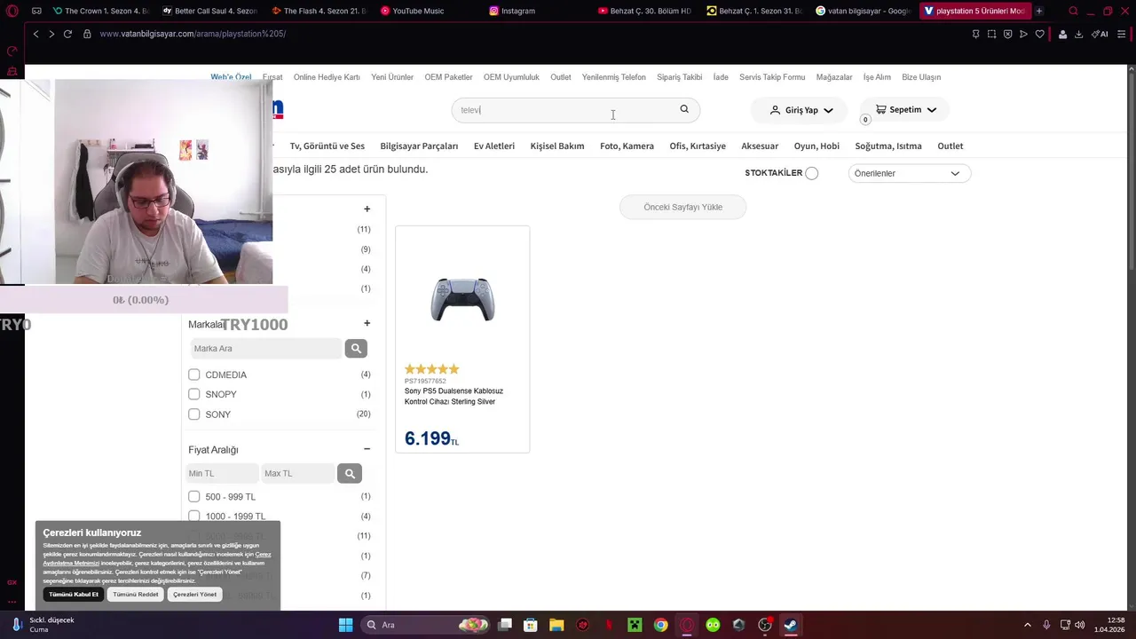Click the heart bookmark icon in address bar

pos(1040,34)
